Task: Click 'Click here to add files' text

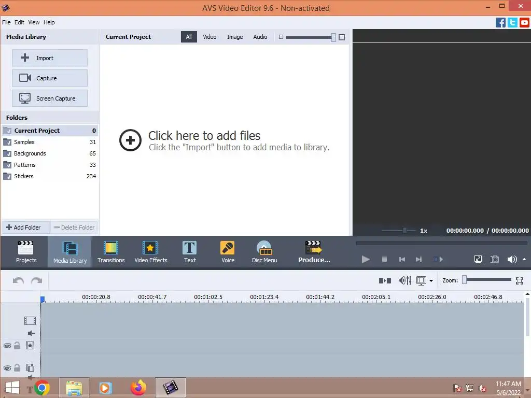Action: click(204, 136)
